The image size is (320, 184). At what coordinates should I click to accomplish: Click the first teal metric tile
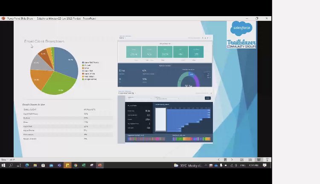134,52
